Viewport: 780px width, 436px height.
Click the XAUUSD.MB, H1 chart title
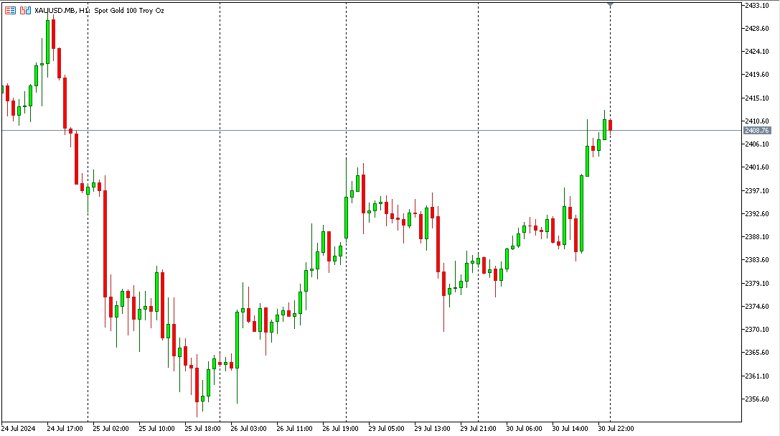[62, 11]
